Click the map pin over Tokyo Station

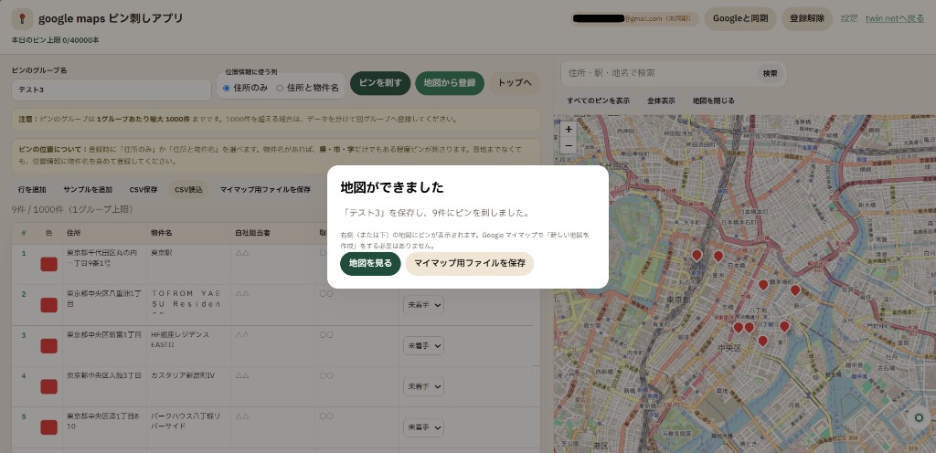tap(697, 255)
